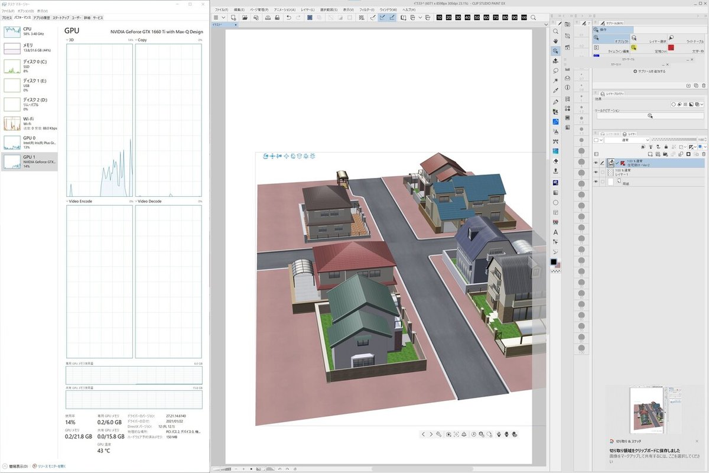Toggle lock checkbox beside レイヤー1
This screenshot has width=709, height=473.
603,172
